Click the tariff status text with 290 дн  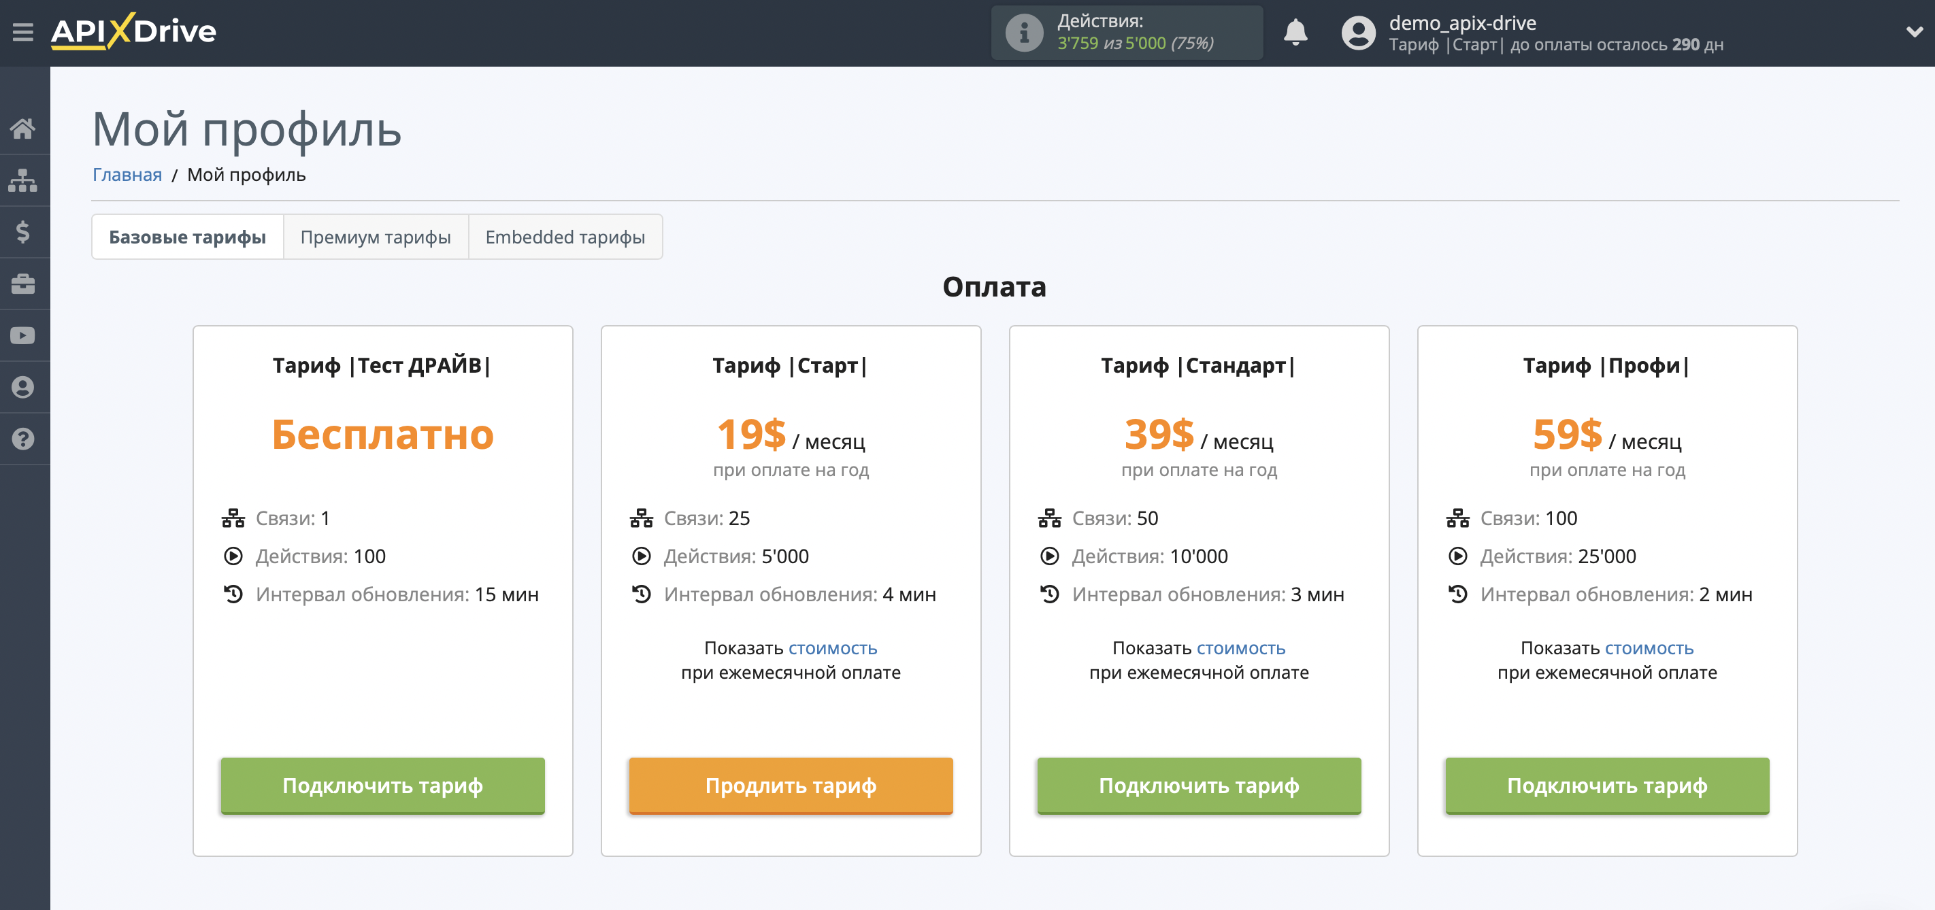point(1555,44)
